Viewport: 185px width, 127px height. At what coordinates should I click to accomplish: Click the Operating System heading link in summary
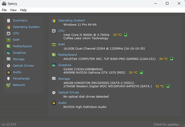click(71, 20)
